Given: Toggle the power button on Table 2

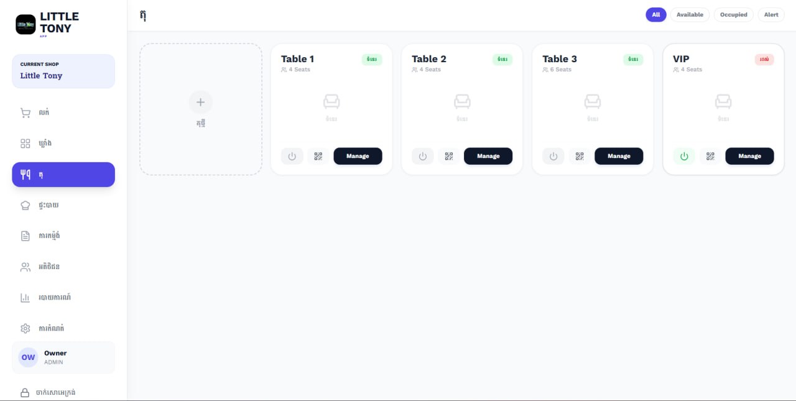Looking at the screenshot, I should pos(423,156).
